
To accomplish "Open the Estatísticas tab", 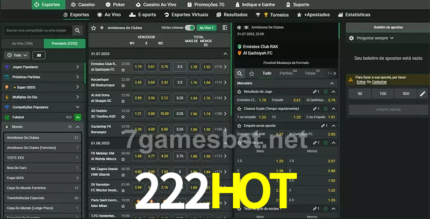I will tap(354, 15).
